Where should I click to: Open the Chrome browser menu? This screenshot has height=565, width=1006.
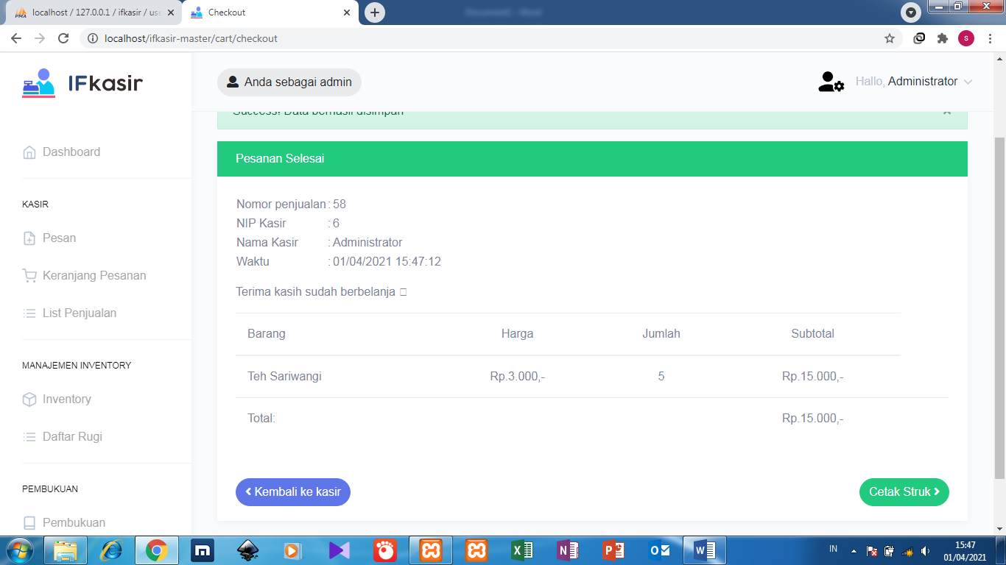click(991, 38)
